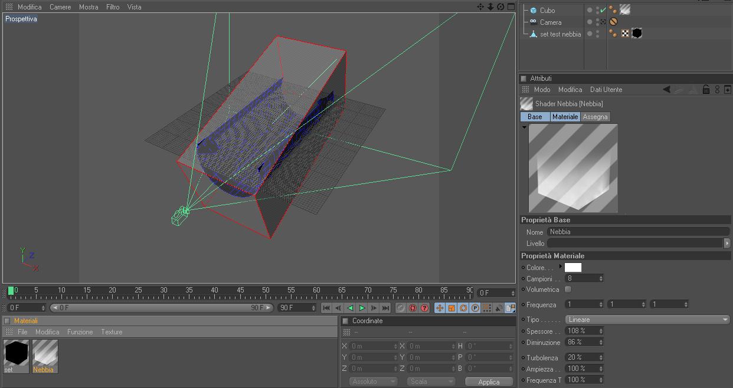Adjust the Turbolenza percentage stepper
This screenshot has height=388, width=733.
pyautogui.click(x=601, y=357)
